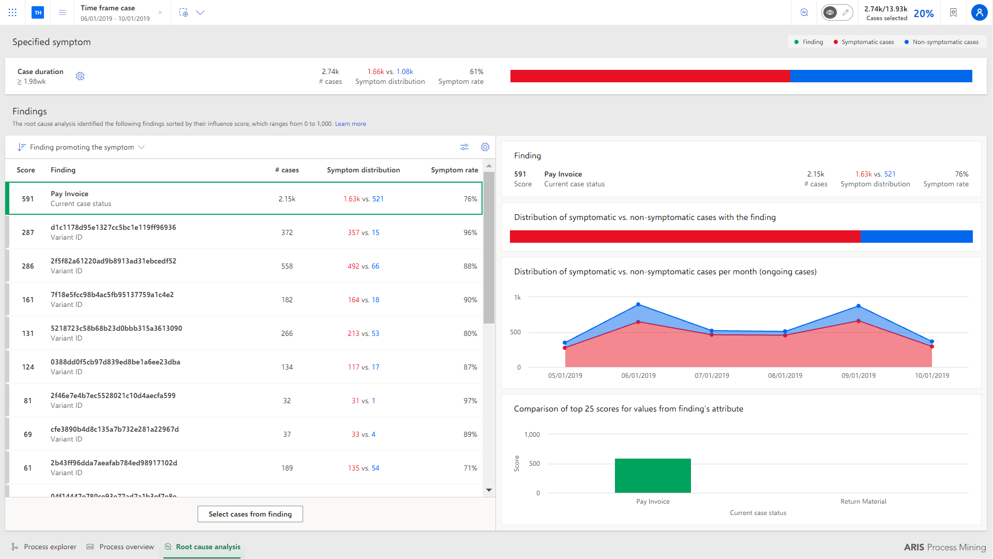Sort by Score column header
993x559 pixels.
click(x=26, y=170)
